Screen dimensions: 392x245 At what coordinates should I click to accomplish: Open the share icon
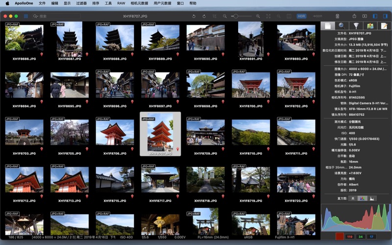[x=354, y=16]
